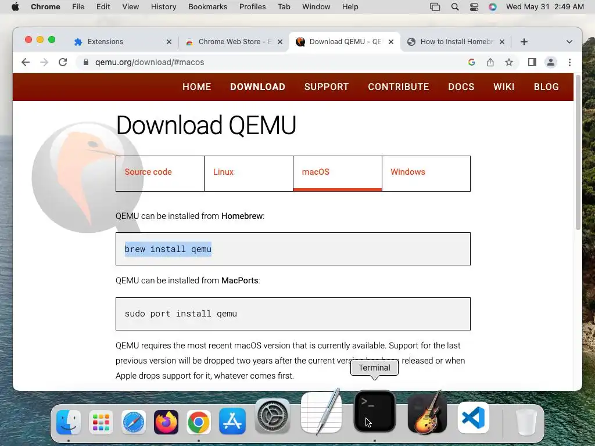Open the Help menu
Screen dimensions: 595x446
tap(350, 7)
